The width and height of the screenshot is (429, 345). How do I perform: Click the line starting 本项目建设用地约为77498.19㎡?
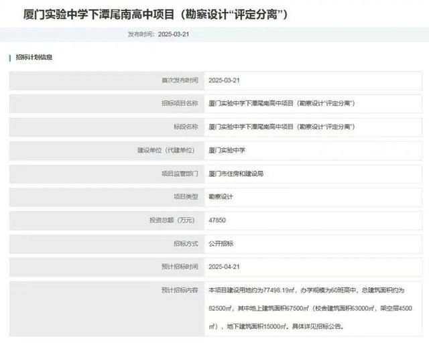coord(306,290)
